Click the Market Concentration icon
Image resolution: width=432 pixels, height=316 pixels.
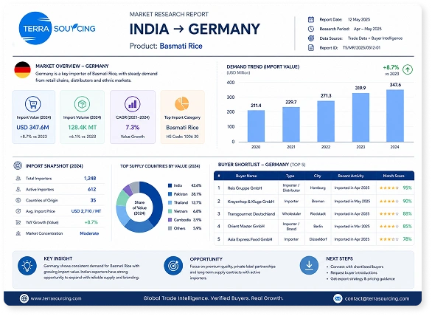coord(18,233)
